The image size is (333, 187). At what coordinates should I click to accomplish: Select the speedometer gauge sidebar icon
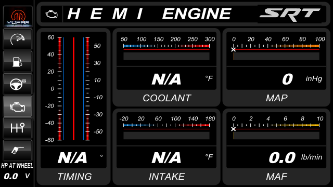click(x=18, y=39)
